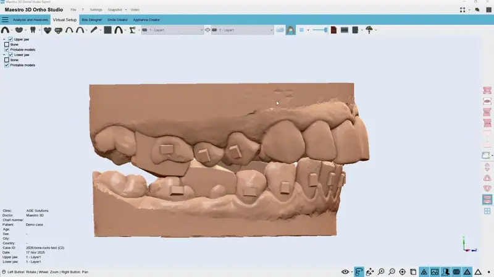Click the tree-shaped toolbar icon
494x277 pixels.
369,30
